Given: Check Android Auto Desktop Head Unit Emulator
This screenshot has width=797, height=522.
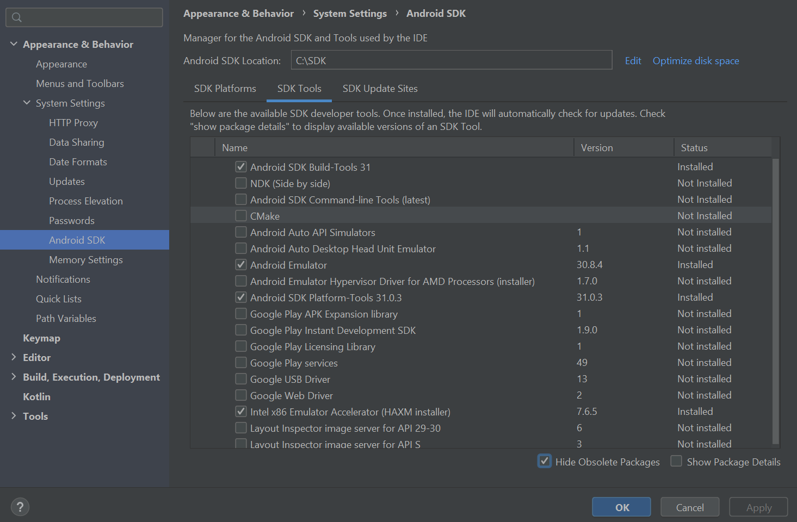Looking at the screenshot, I should click(241, 248).
